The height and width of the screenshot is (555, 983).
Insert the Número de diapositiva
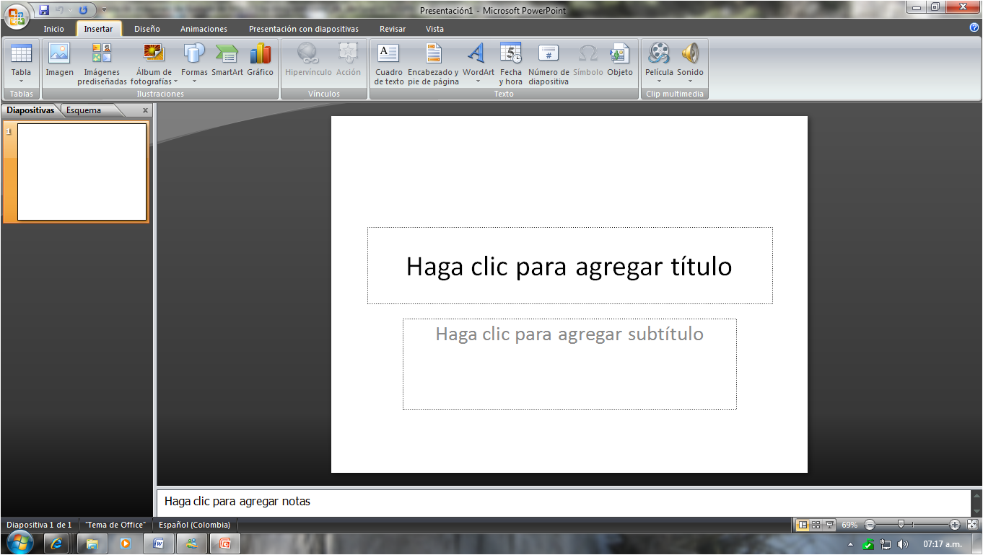point(547,61)
